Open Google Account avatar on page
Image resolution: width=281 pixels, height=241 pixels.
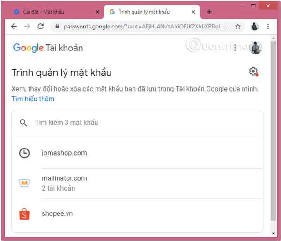click(256, 47)
